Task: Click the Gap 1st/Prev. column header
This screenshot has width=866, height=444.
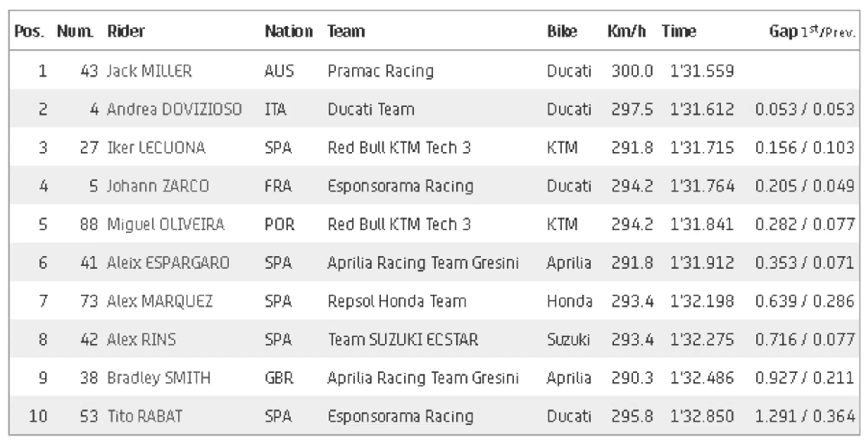Action: 812,32
